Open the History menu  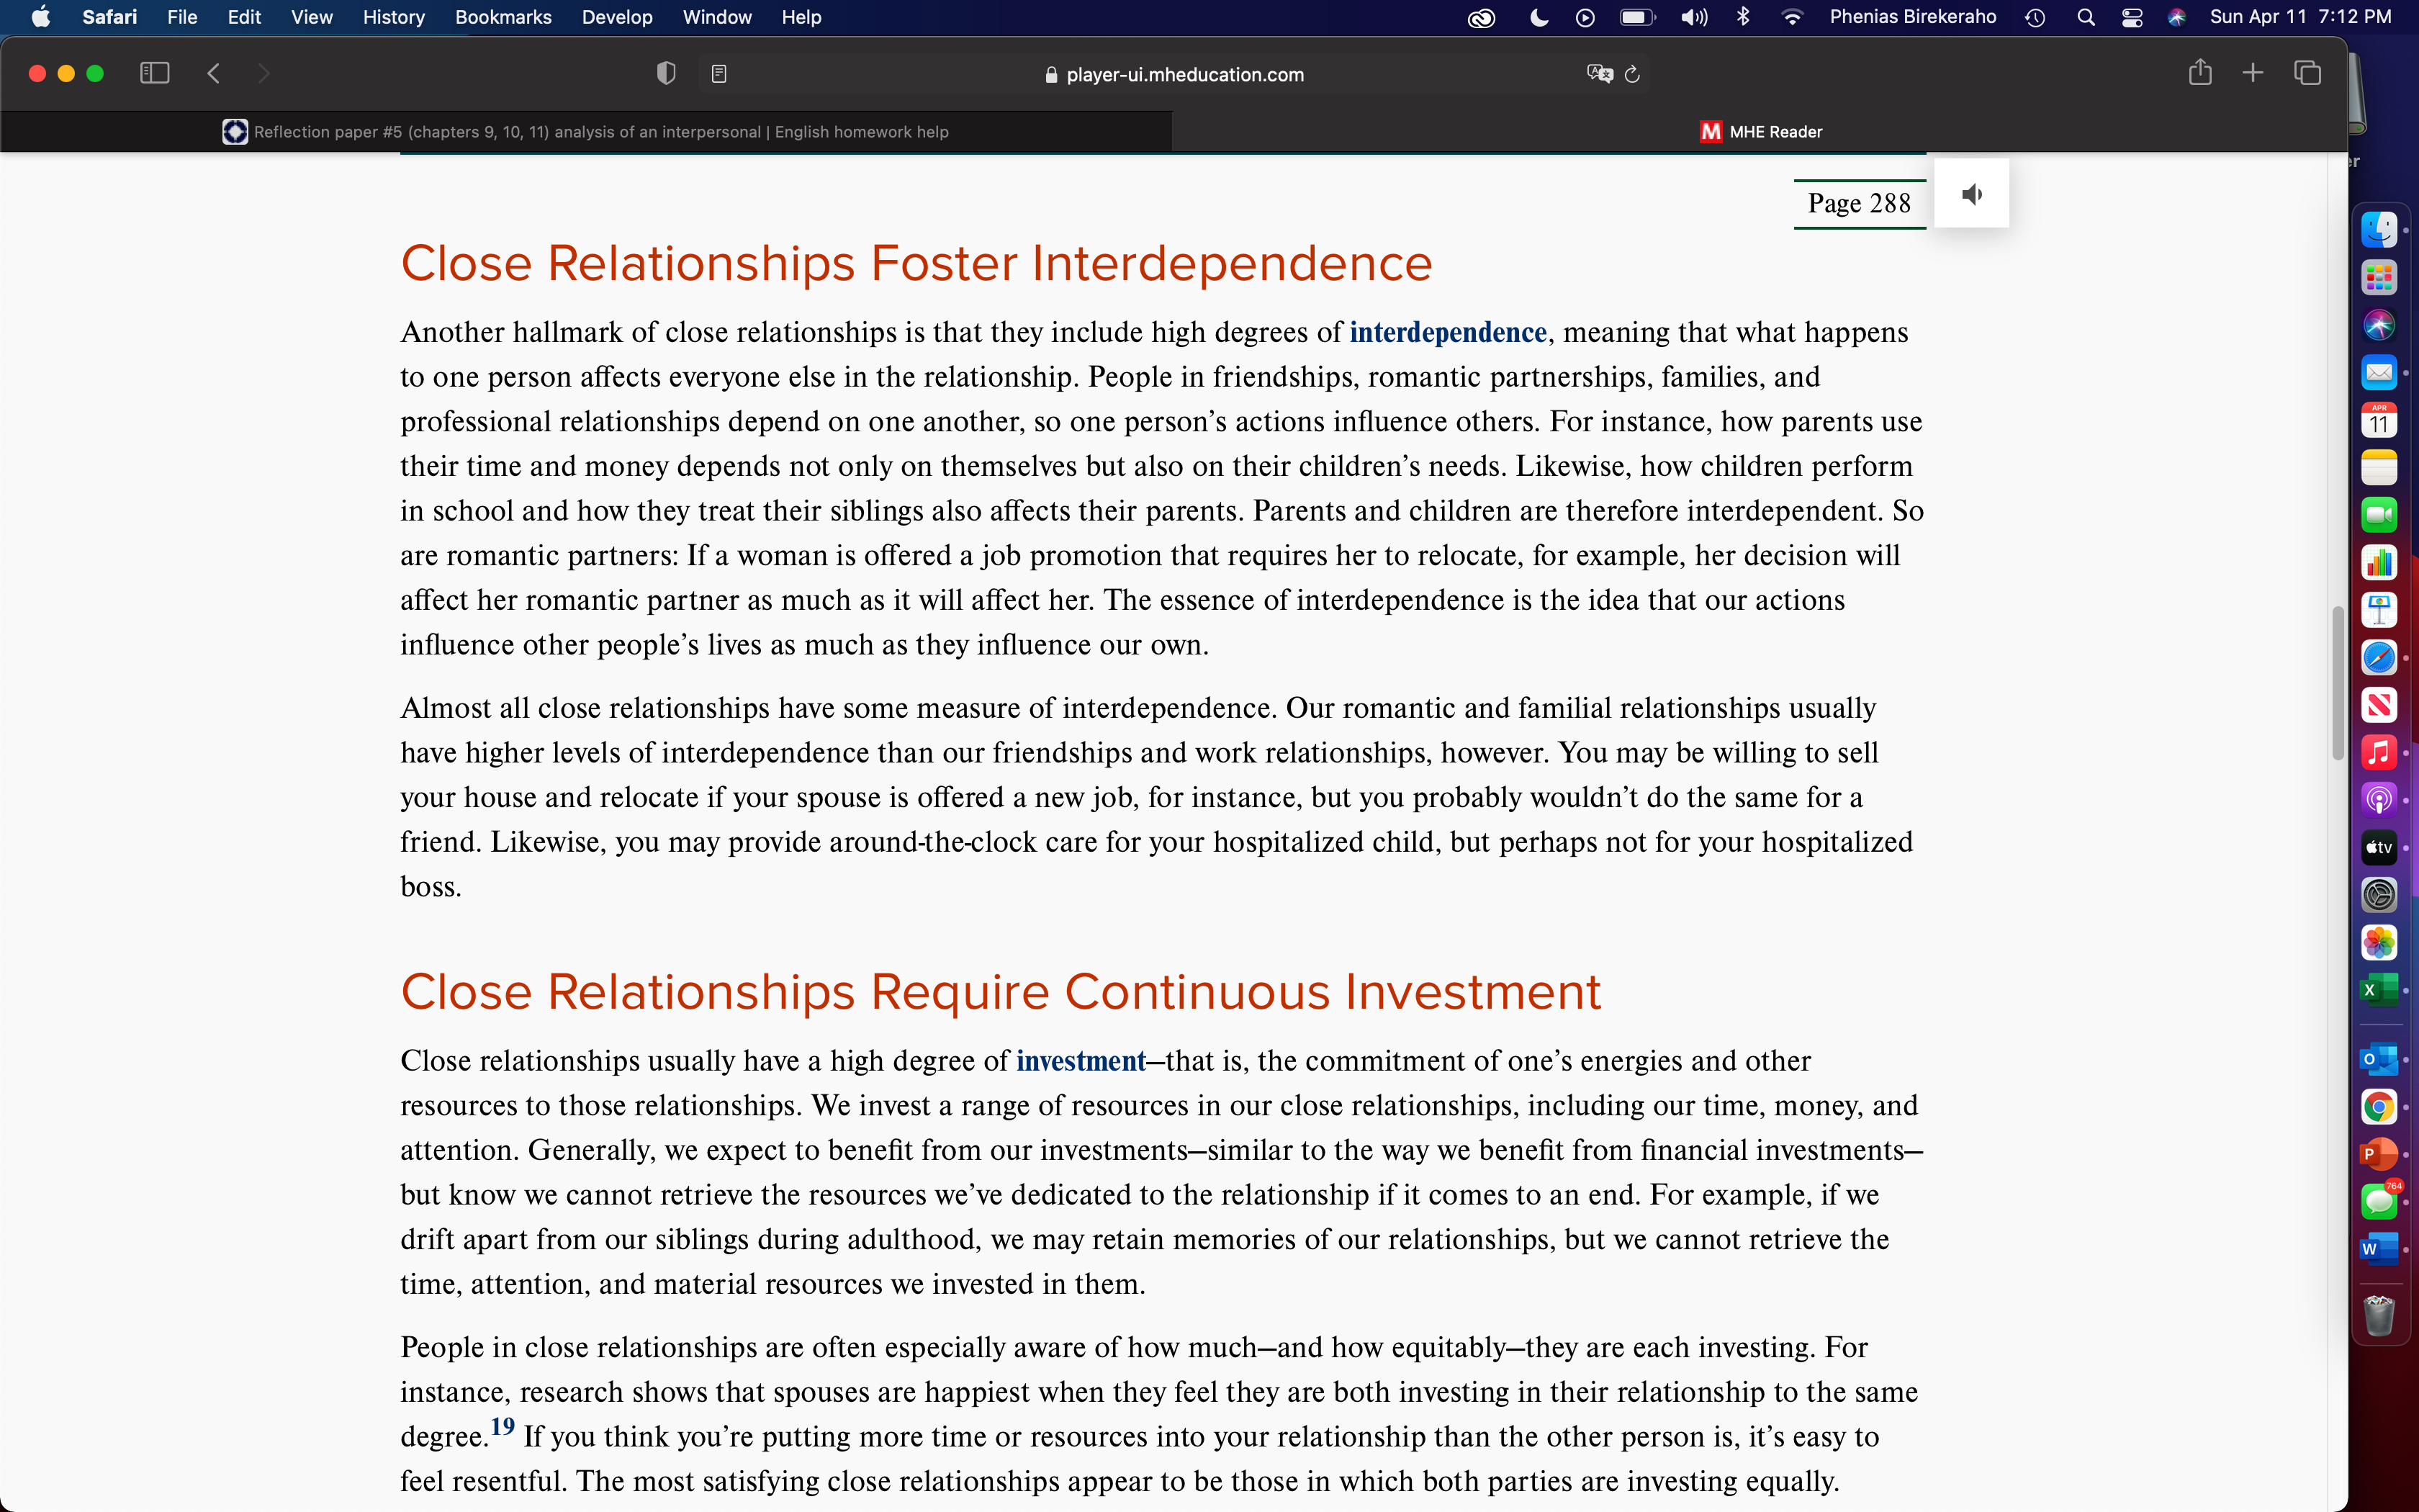point(393,17)
